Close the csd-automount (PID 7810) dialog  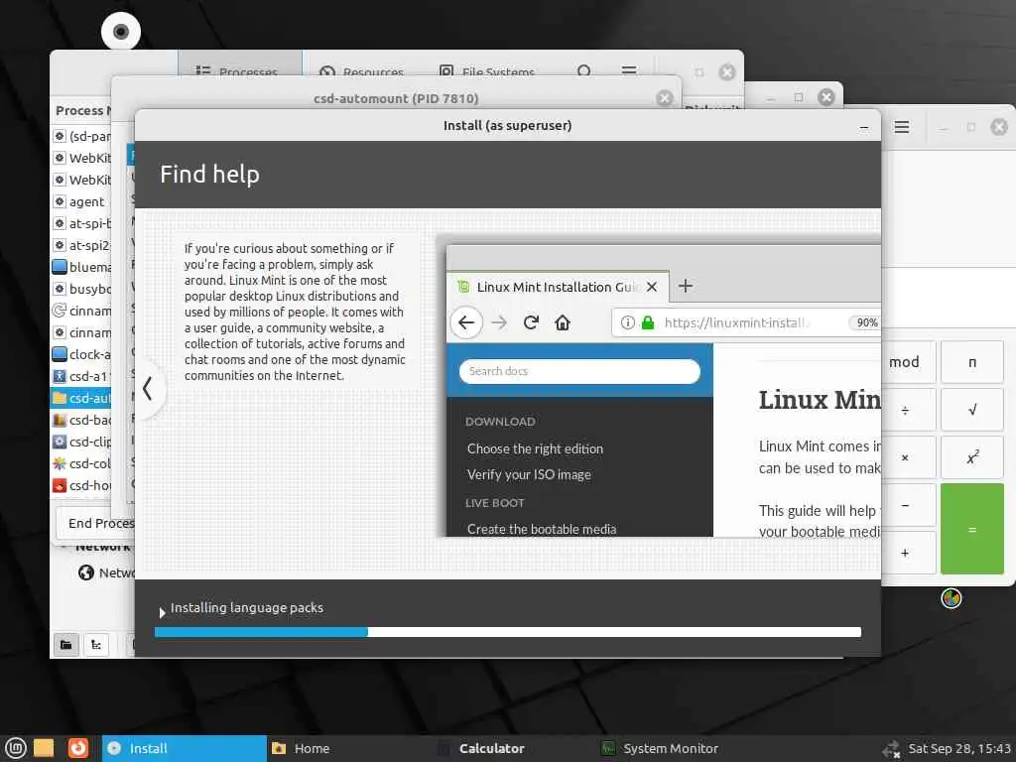point(664,98)
